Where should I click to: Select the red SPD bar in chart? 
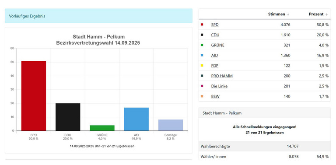point(34,96)
